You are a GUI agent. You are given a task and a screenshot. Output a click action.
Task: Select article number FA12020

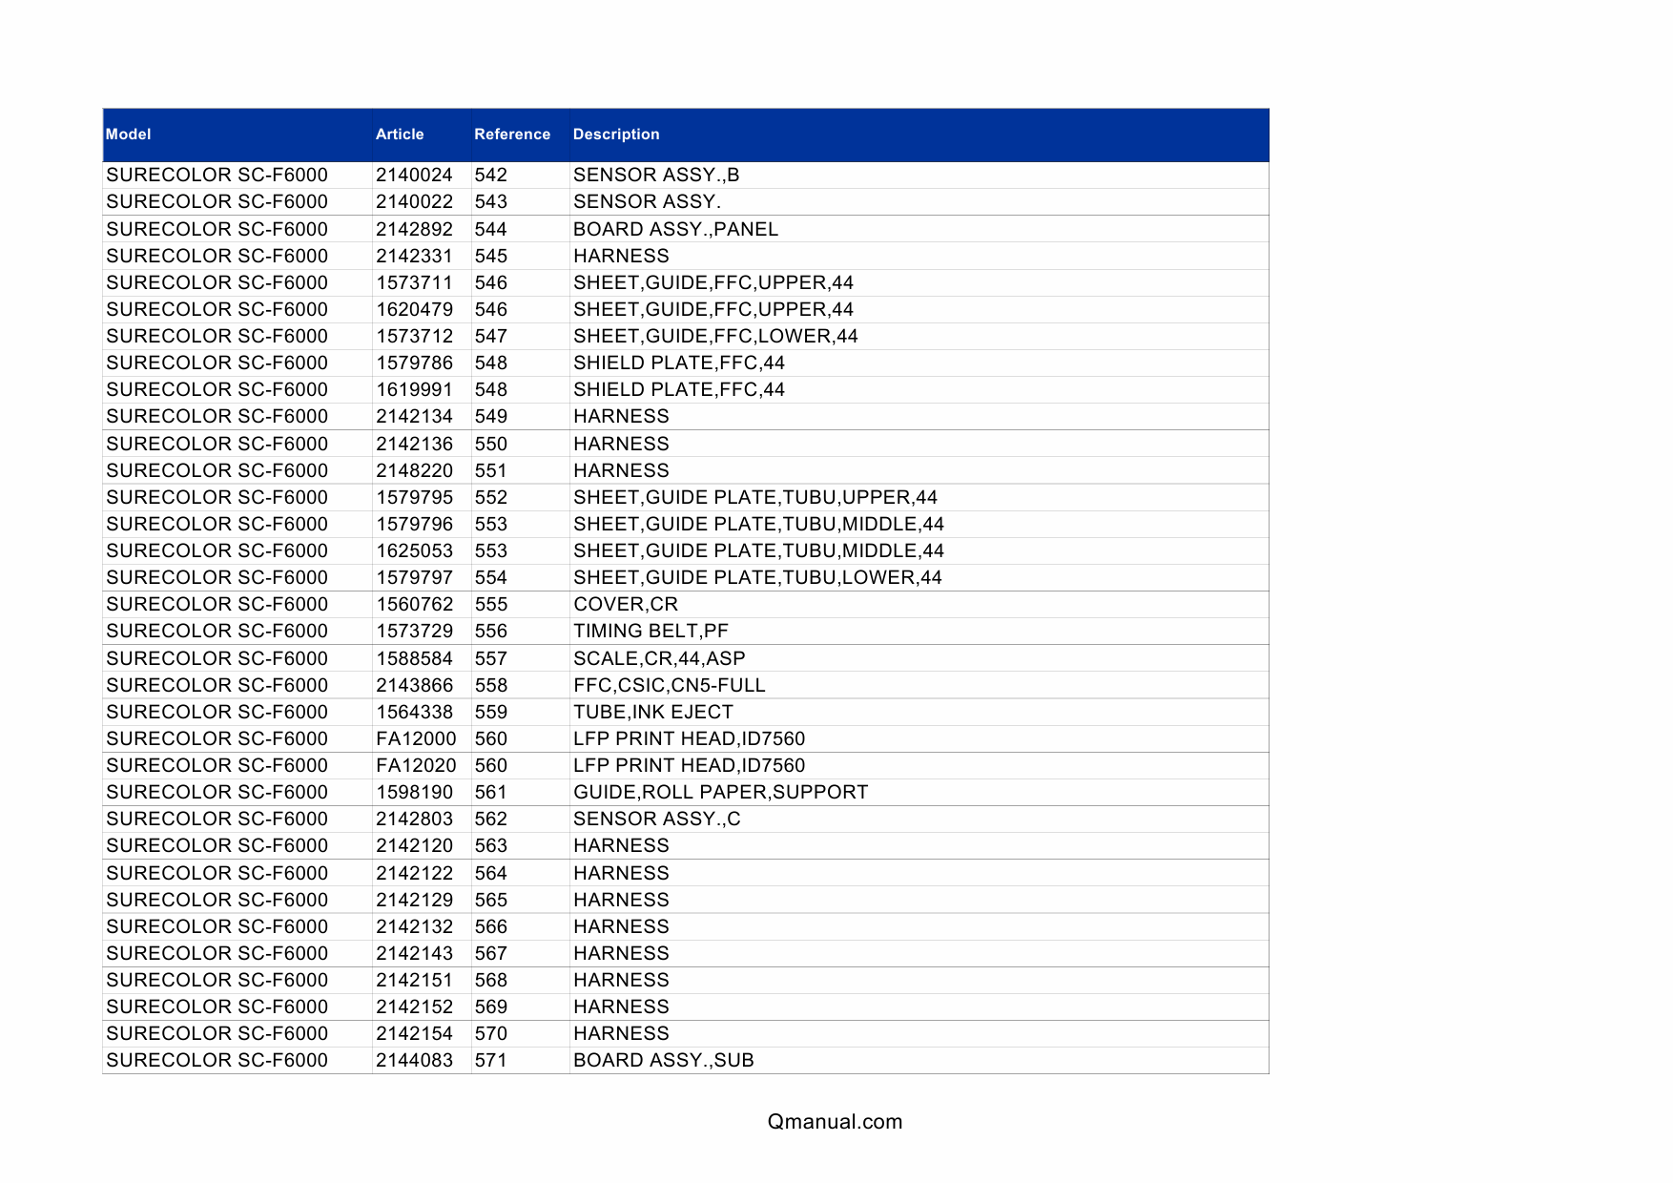(x=416, y=765)
